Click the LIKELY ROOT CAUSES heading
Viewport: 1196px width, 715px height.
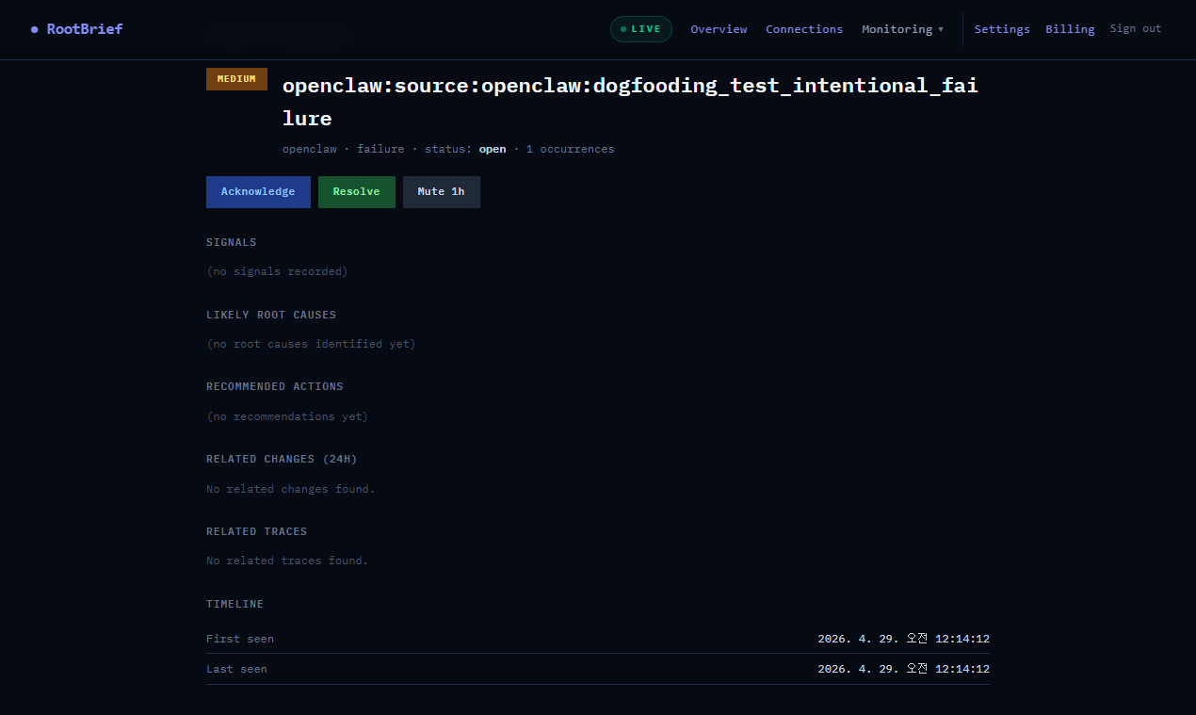(271, 315)
